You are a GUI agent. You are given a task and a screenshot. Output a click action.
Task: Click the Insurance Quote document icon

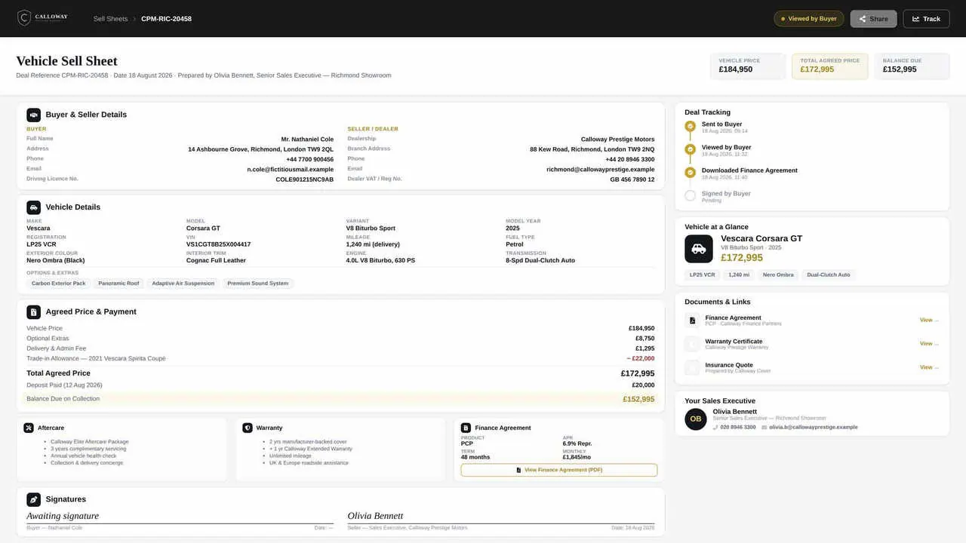(692, 367)
